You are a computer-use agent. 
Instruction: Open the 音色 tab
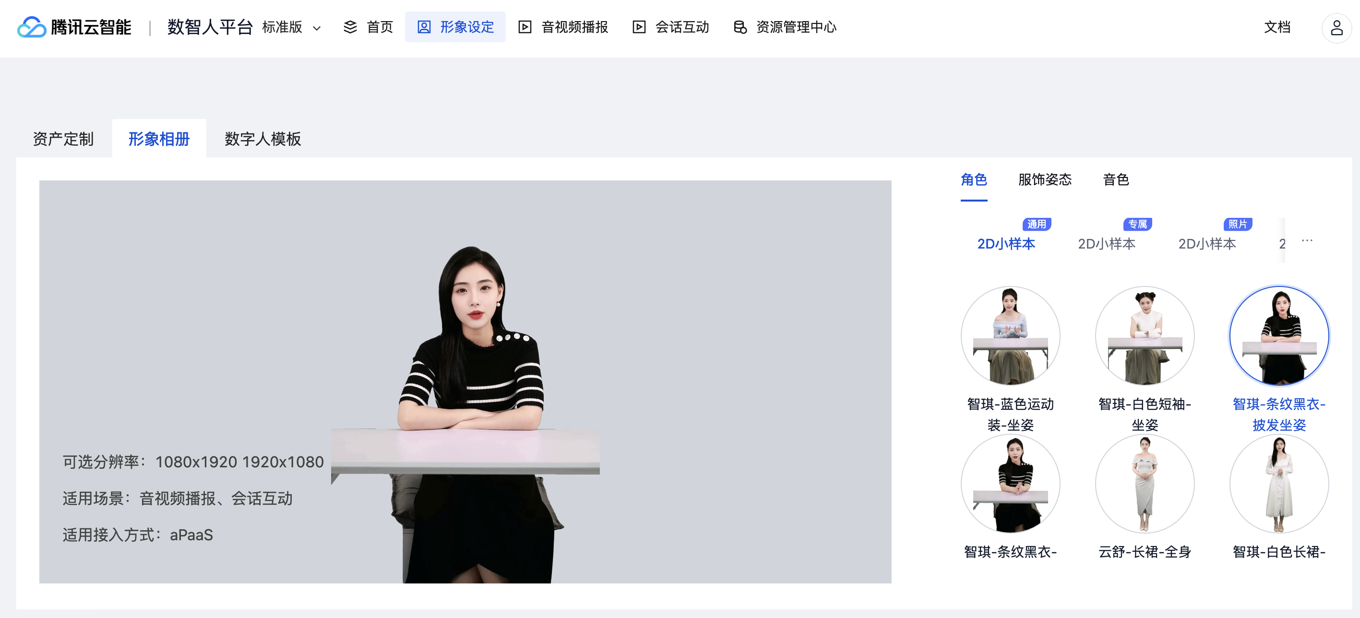[1116, 179]
